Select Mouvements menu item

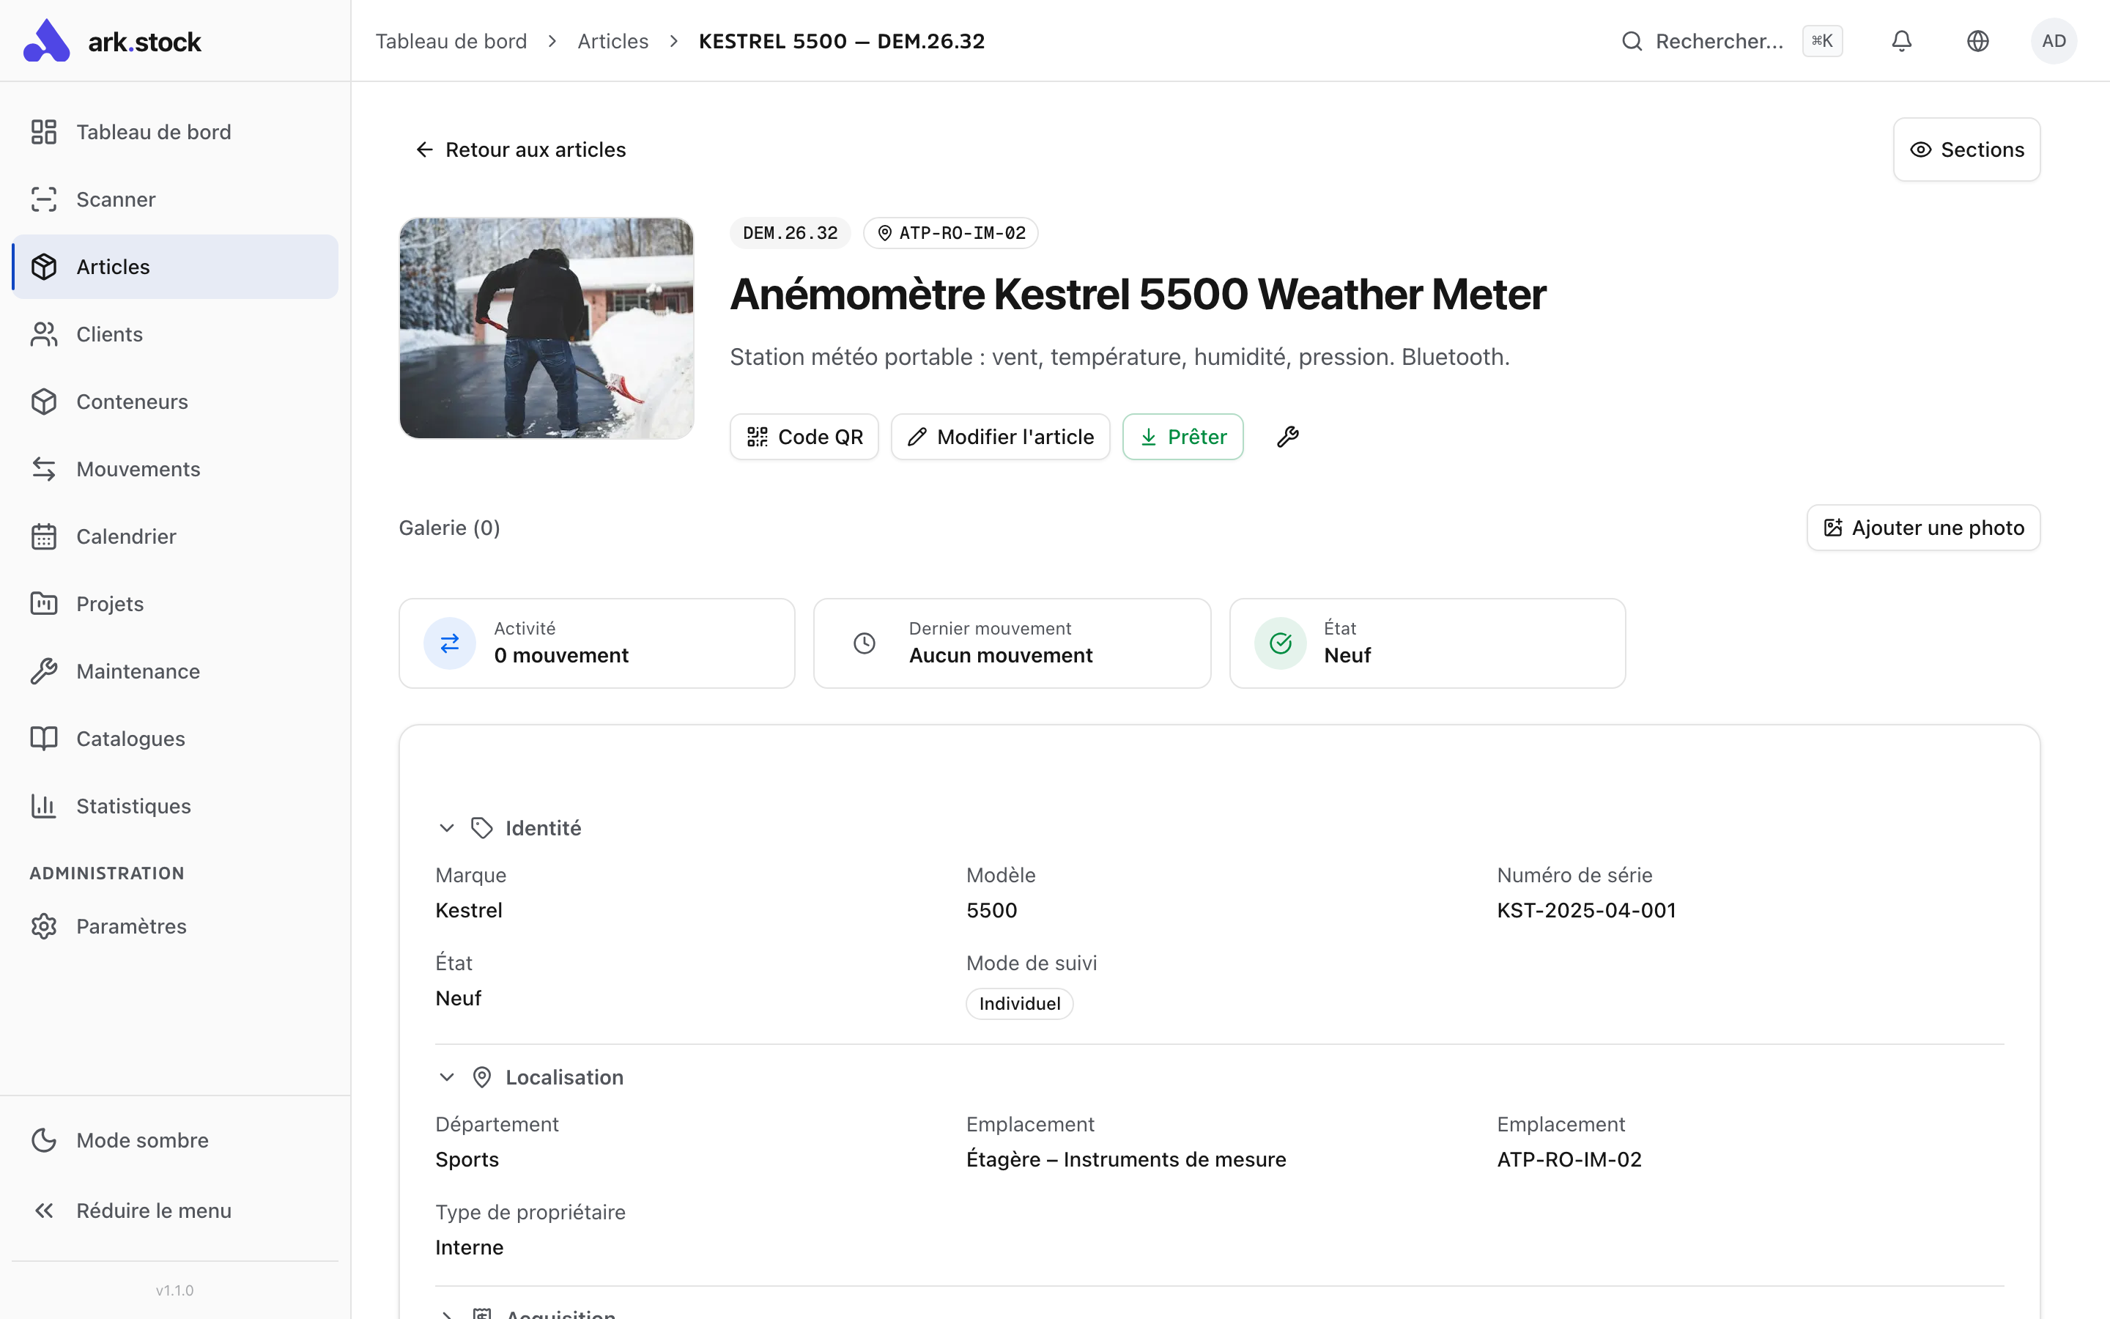pos(138,469)
